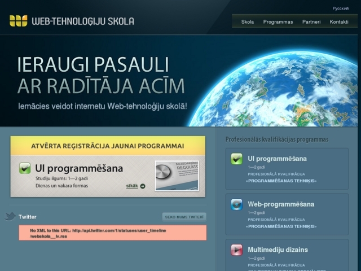This screenshot has height=271, width=361.
Task: Click the Ar radītāja acīm headline line
Action: pos(101,85)
